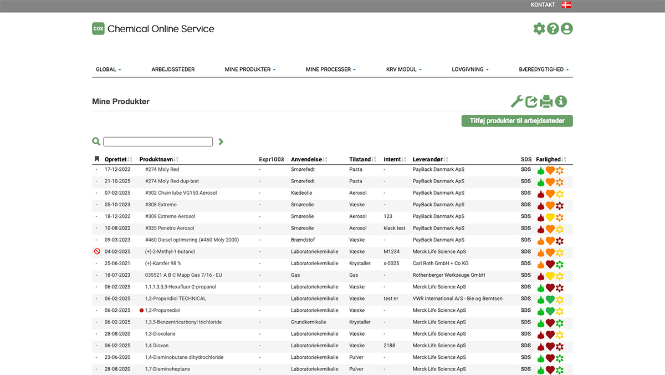Click orange heart hazard icon for #274 Moly Red
The height and width of the screenshot is (375, 665).
tap(550, 170)
